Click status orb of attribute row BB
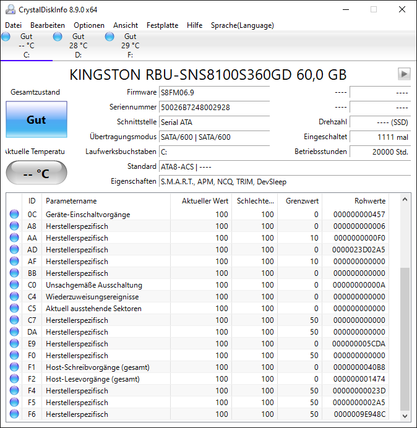Viewport: 417px width, 428px height. [x=14, y=273]
